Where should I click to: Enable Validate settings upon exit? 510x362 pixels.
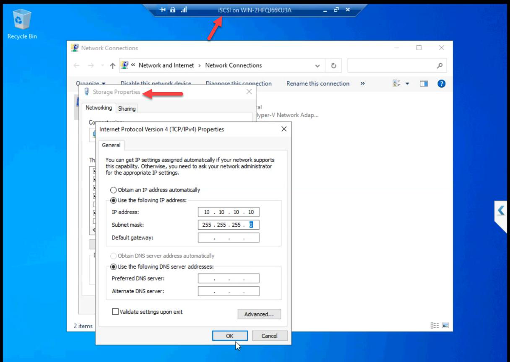pos(147,312)
